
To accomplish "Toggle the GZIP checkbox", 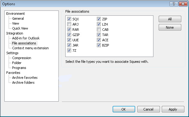I will 69,35.
